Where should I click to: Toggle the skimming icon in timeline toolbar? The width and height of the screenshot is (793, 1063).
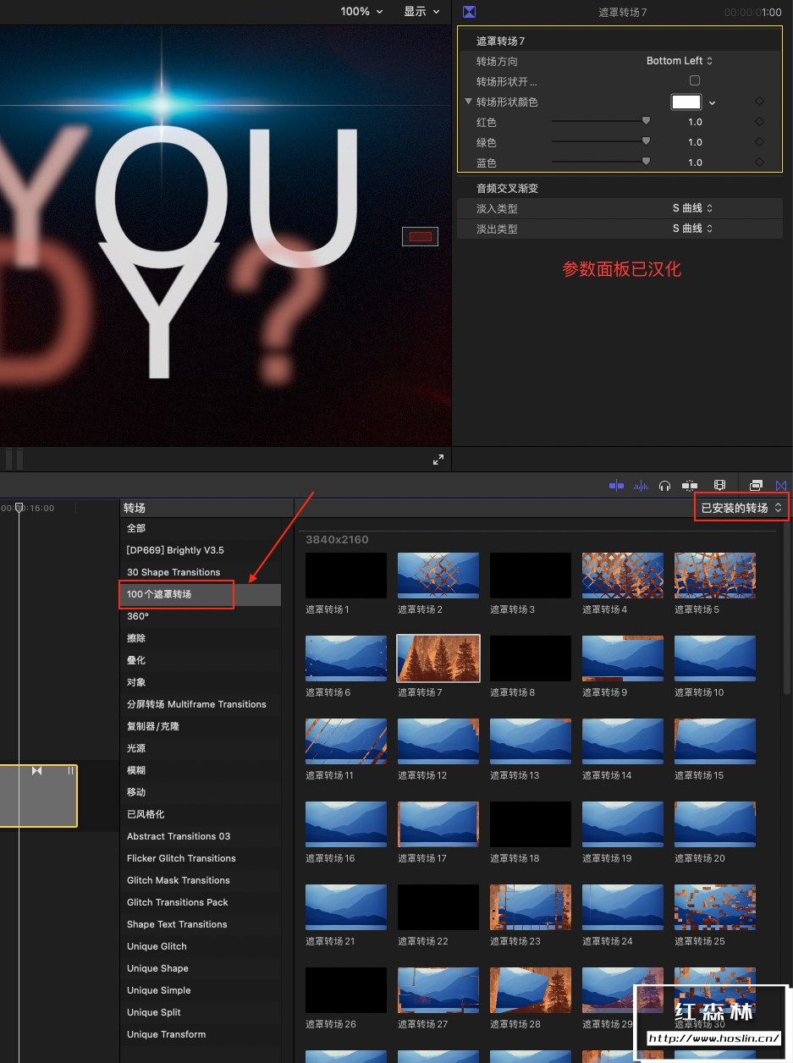pyautogui.click(x=616, y=485)
